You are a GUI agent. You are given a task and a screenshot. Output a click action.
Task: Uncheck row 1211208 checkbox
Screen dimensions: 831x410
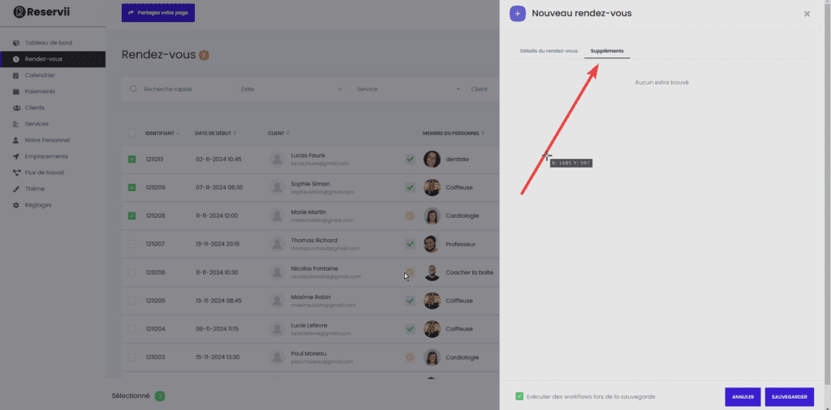point(132,216)
